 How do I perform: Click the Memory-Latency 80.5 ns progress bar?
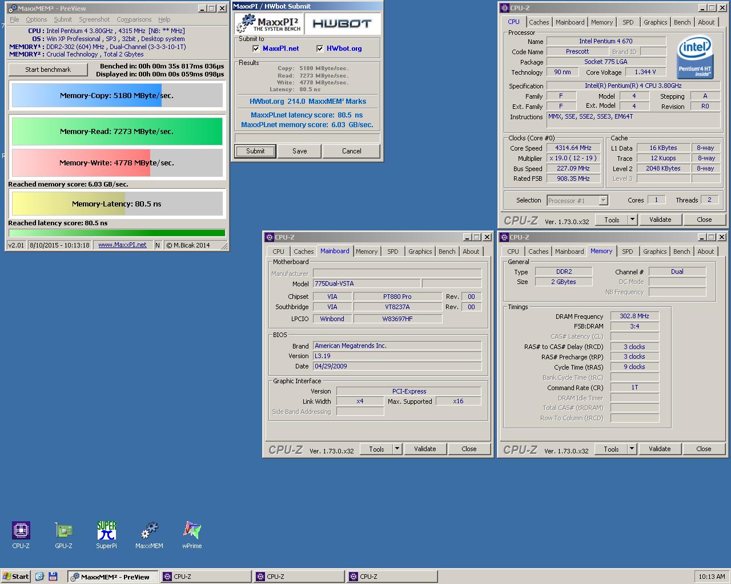[x=117, y=204]
